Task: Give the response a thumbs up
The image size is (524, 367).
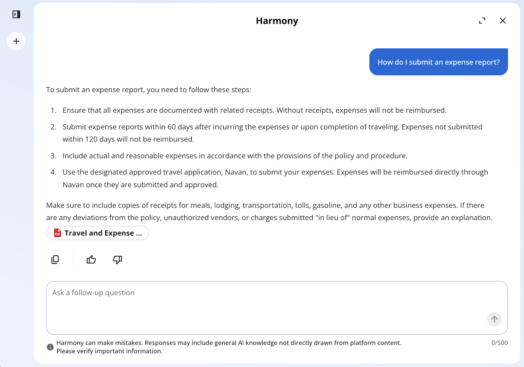Action: [x=91, y=260]
